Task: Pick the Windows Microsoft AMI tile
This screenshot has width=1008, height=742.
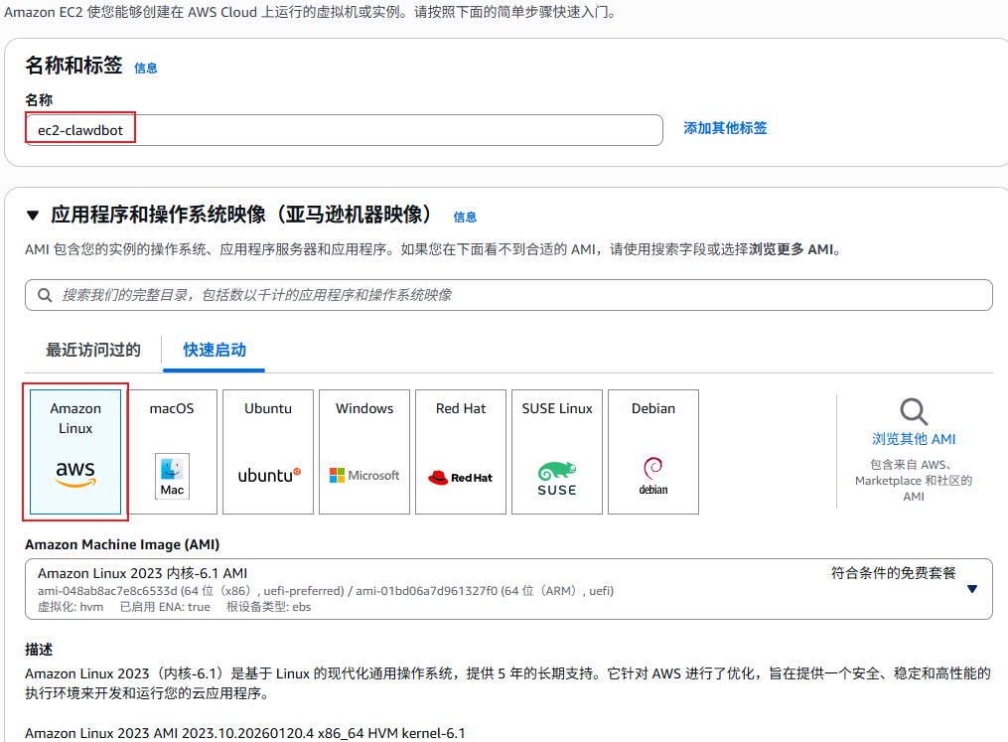Action: [x=364, y=451]
